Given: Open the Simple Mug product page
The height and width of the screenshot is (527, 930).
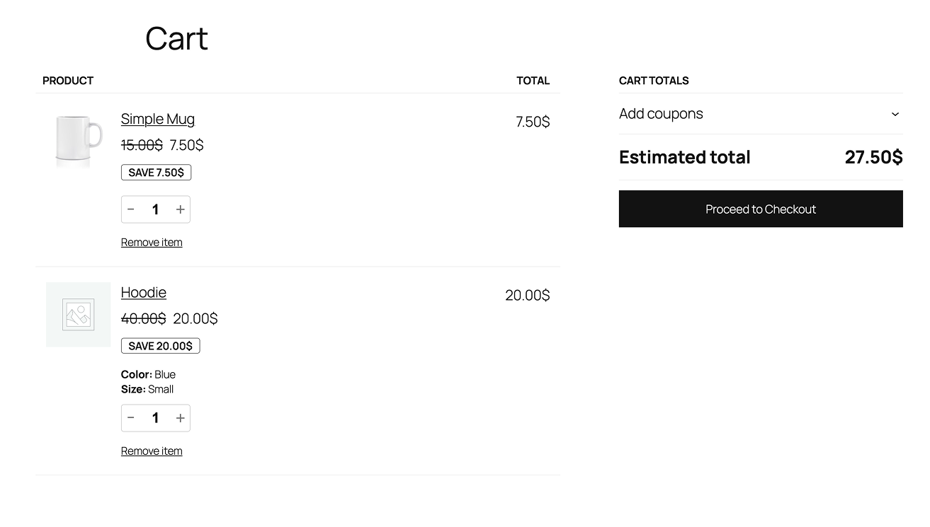Looking at the screenshot, I should pos(157,119).
